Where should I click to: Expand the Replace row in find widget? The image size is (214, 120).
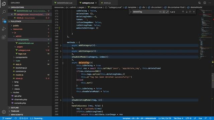point(131,12)
